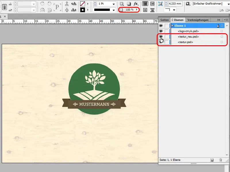Hide Ebene 1 with its eye icon
Image resolution: width=230 pixels, height=172 pixels.
click(161, 26)
